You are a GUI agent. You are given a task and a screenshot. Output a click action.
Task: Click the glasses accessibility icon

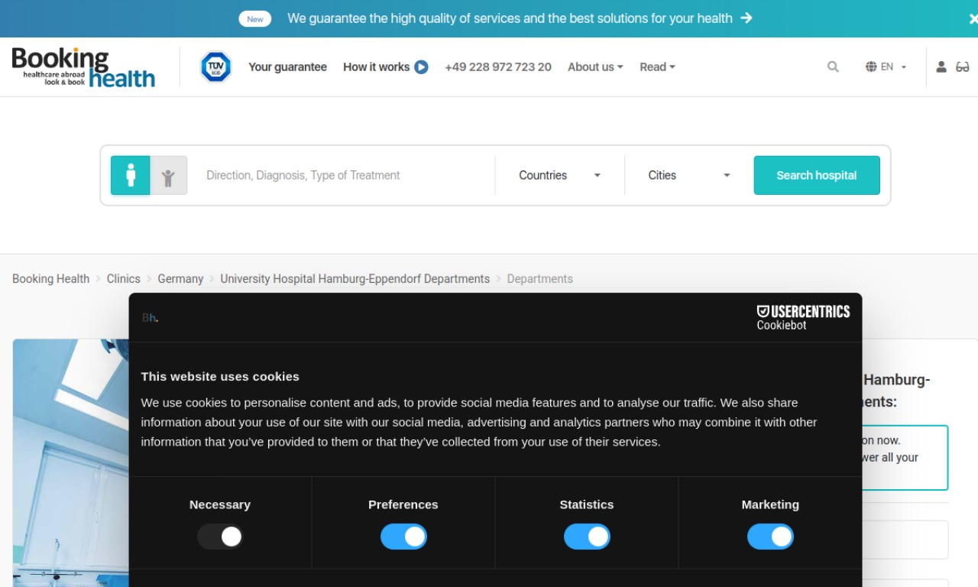(963, 67)
